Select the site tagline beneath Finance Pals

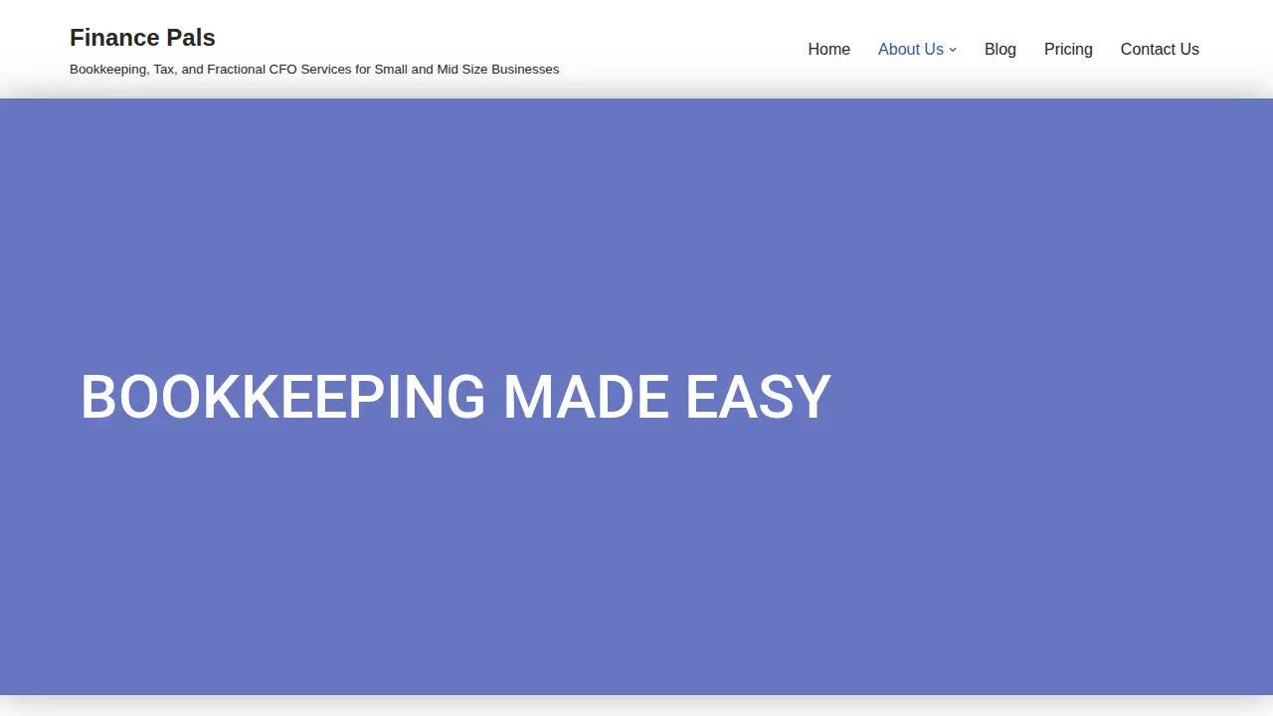pyautogui.click(x=314, y=70)
